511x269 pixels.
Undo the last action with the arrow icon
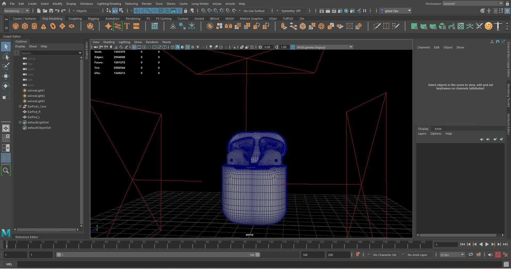click(57, 11)
